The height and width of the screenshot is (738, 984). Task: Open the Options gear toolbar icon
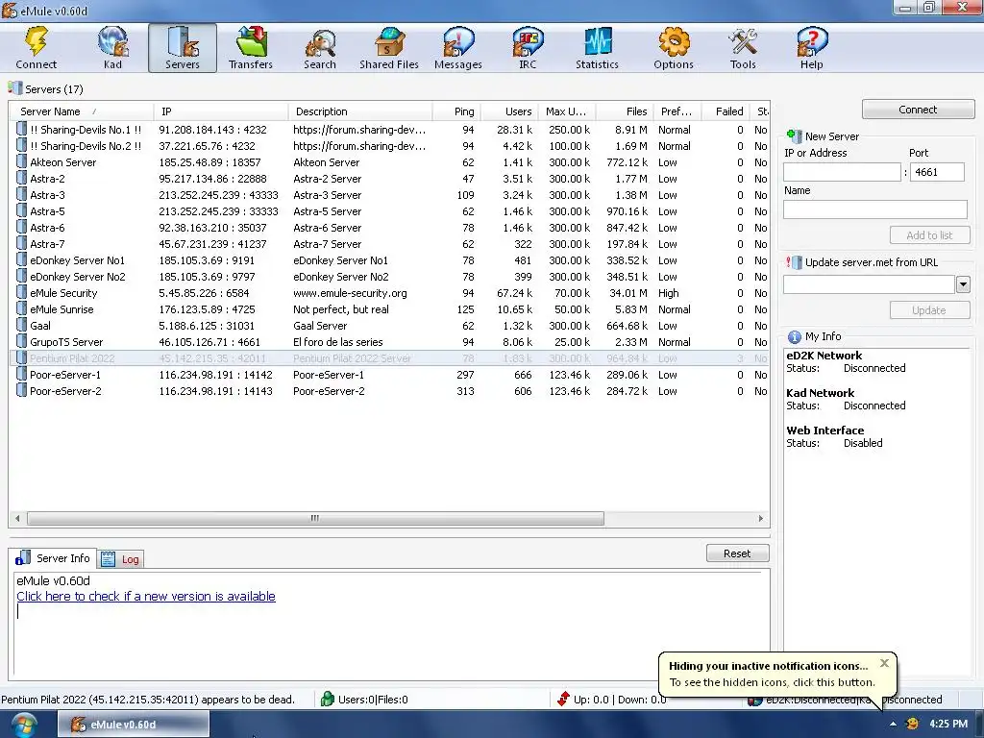pyautogui.click(x=674, y=48)
